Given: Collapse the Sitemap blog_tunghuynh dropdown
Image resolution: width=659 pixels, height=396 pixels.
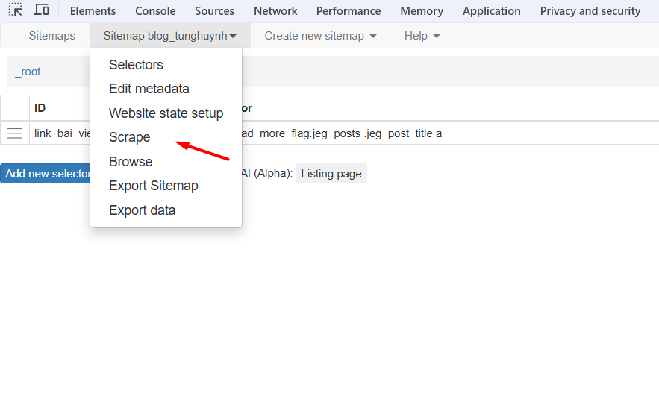Looking at the screenshot, I should coord(169,36).
